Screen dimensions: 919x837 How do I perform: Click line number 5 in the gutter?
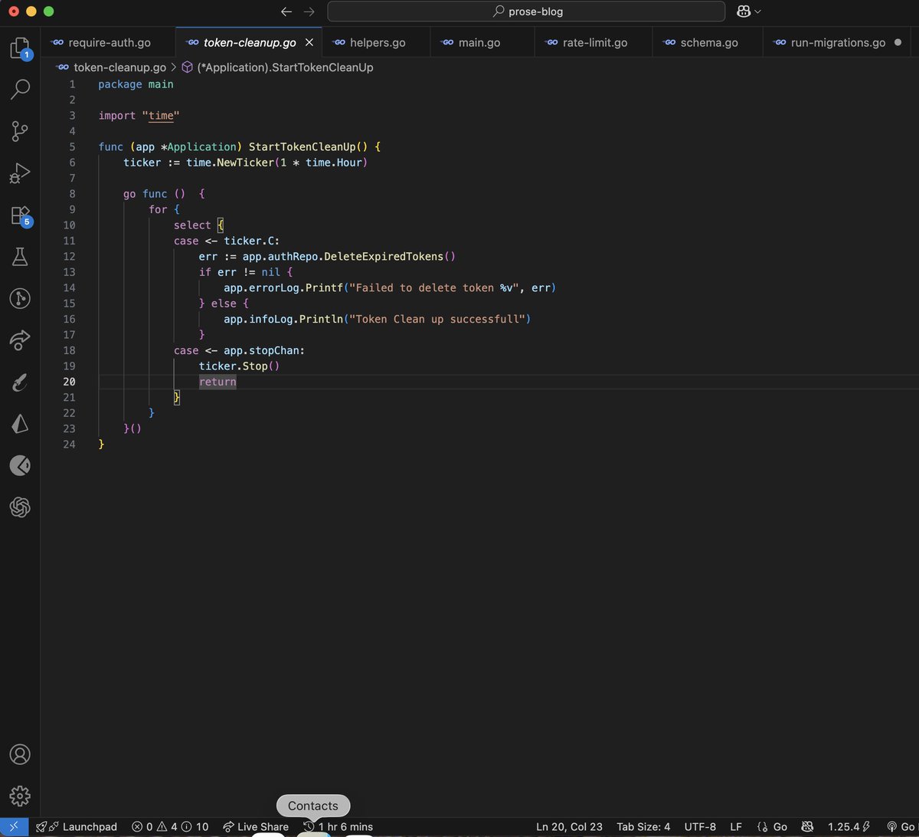click(x=72, y=147)
